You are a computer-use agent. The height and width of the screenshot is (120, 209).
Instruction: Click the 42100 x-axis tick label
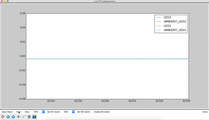[51, 101]
